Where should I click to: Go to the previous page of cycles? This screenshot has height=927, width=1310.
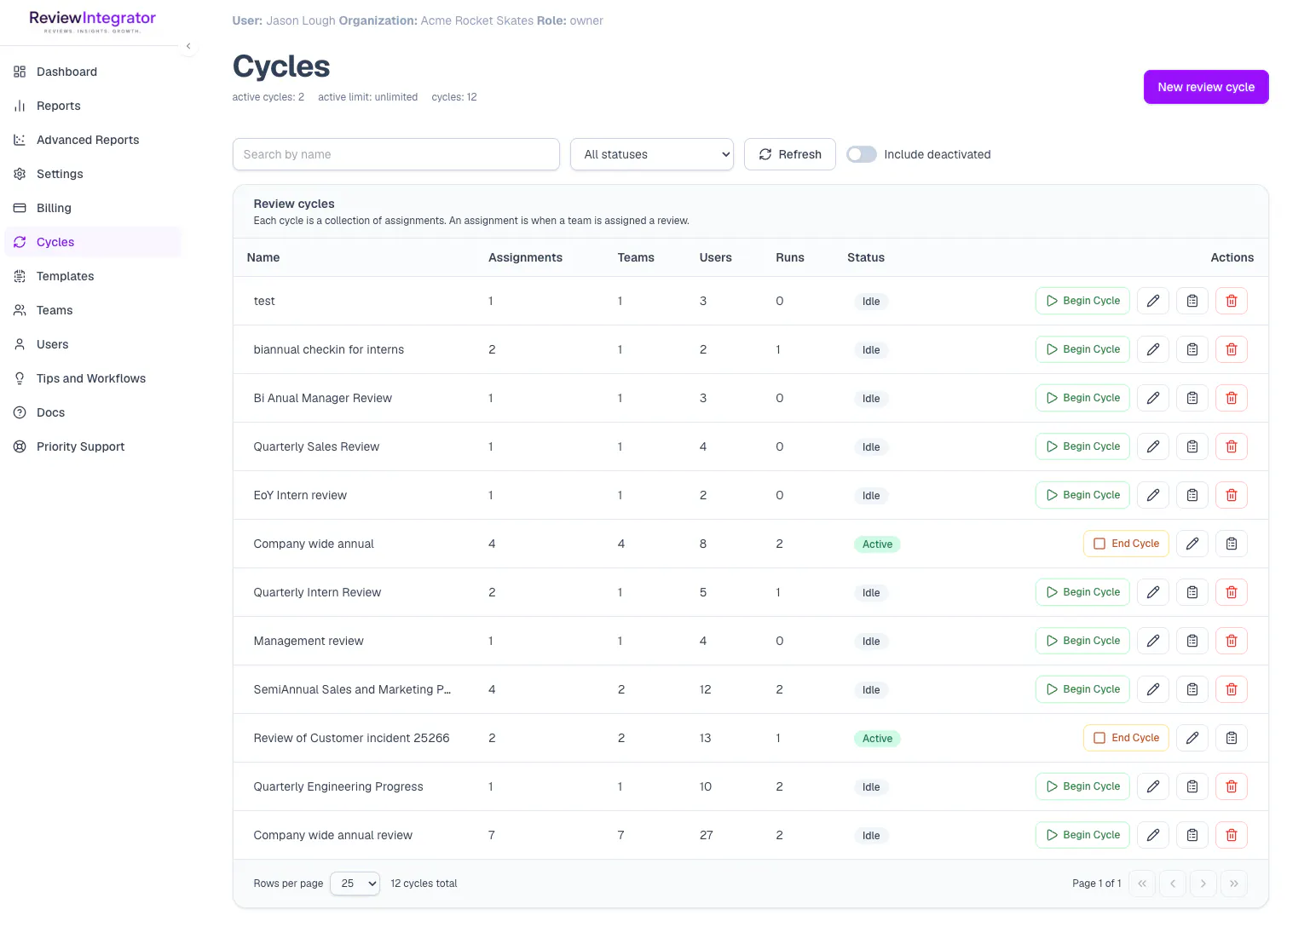point(1173,884)
